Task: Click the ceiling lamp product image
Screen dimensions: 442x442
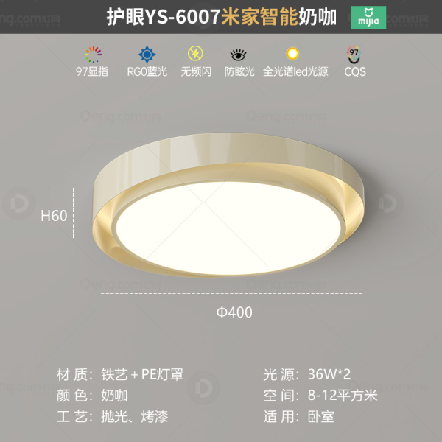Action: [x=228, y=206]
